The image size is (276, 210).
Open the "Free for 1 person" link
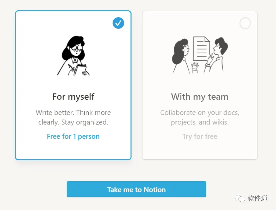click(73, 136)
